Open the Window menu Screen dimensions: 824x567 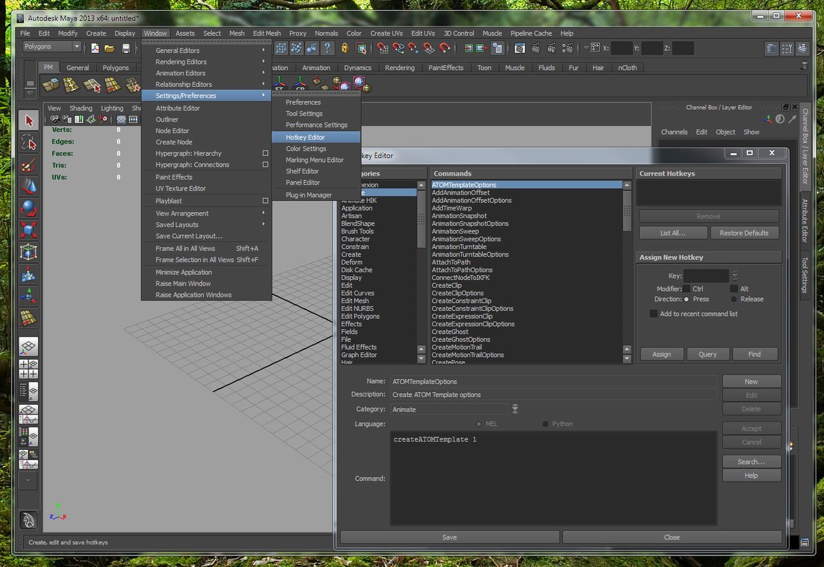coord(155,33)
